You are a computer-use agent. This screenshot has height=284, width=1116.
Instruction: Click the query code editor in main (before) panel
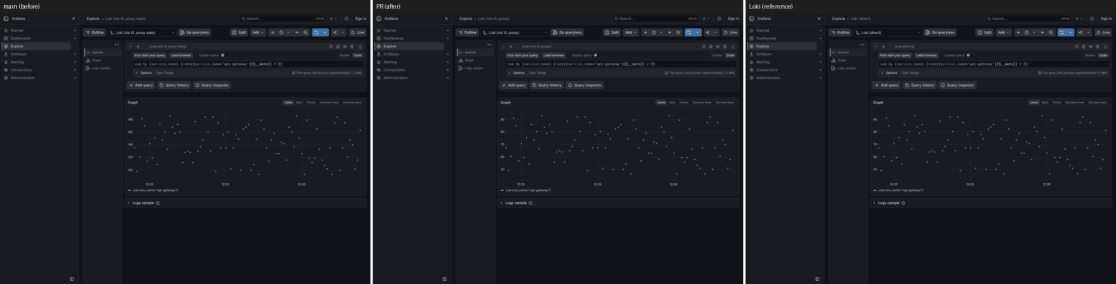click(248, 64)
